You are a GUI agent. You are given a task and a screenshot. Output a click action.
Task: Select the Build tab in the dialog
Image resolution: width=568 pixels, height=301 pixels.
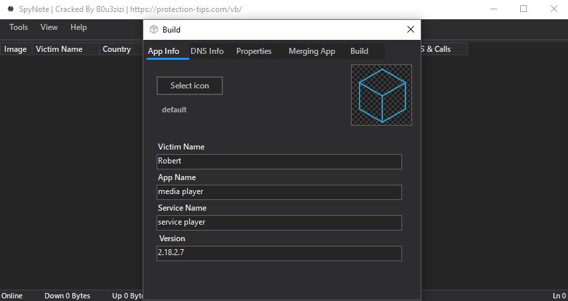point(360,51)
